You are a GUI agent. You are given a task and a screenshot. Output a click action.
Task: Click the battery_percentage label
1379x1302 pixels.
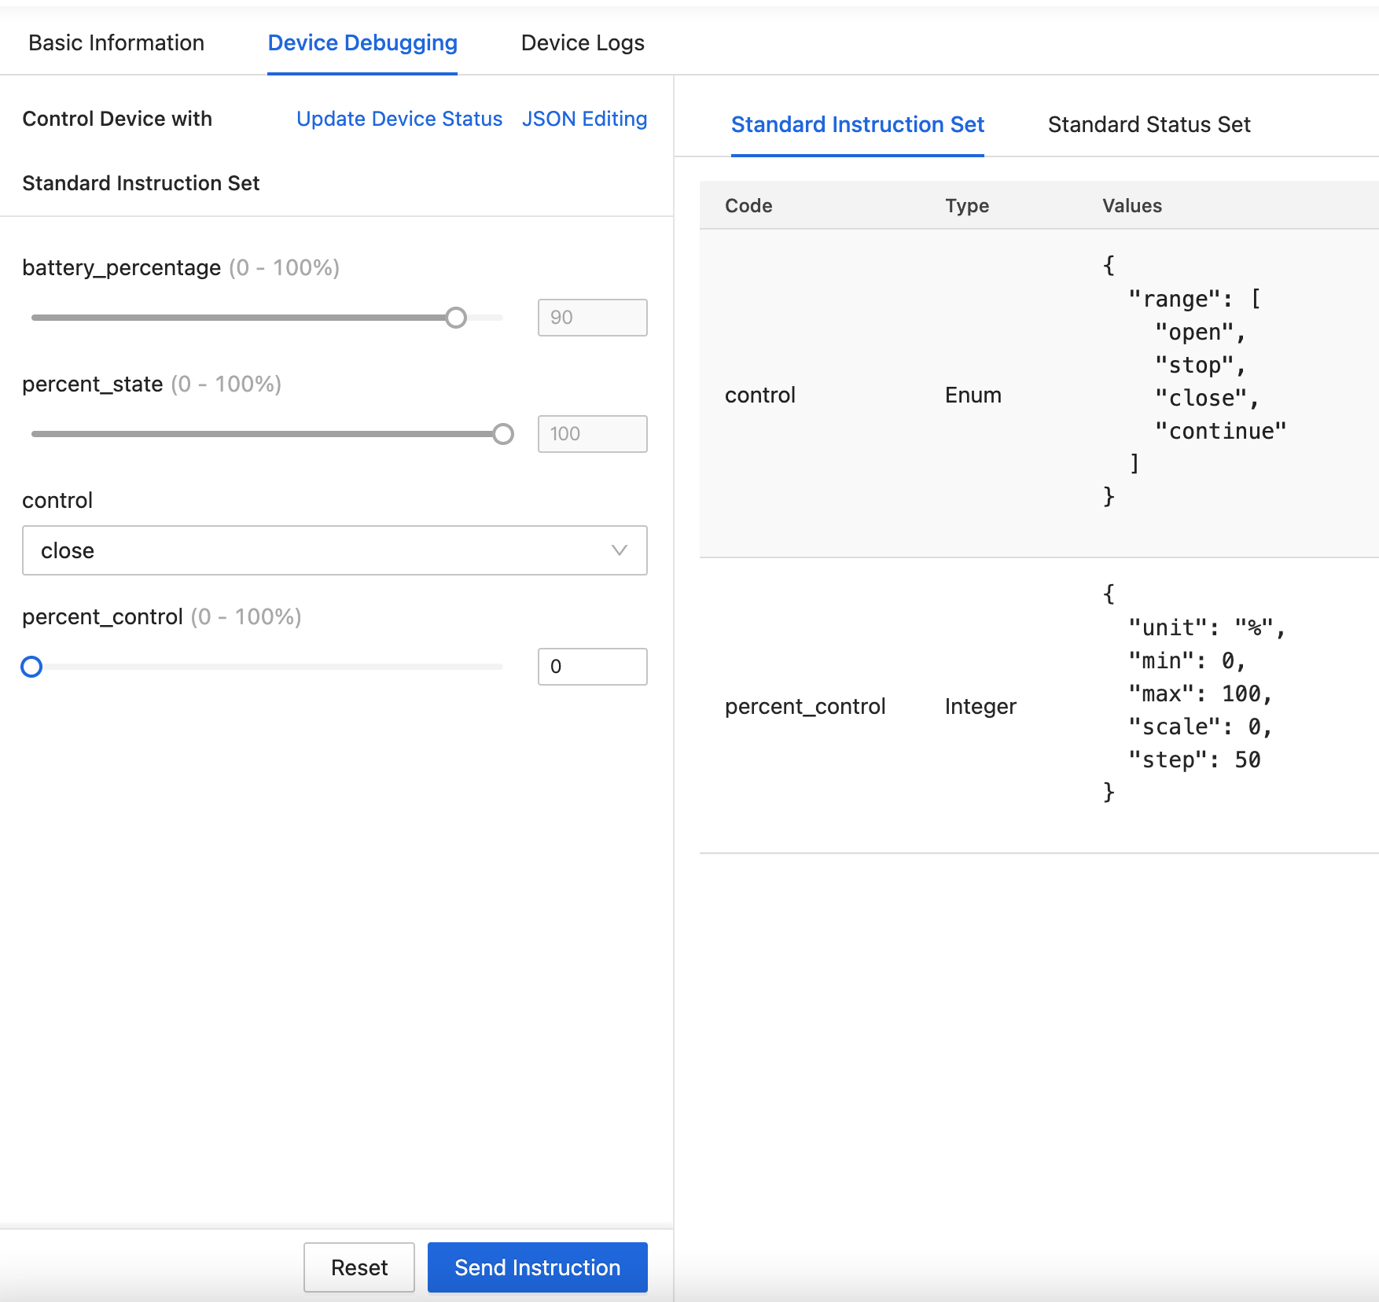[x=122, y=267]
